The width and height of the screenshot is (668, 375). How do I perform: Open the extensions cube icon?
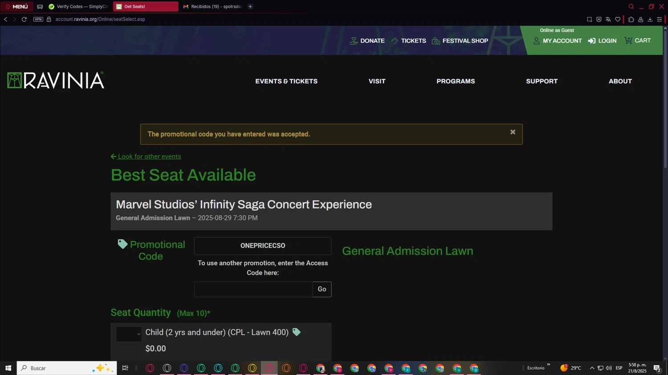click(x=631, y=19)
